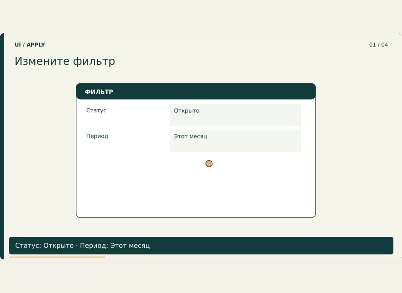Select the Статус field label
402x293 pixels.
96,110
